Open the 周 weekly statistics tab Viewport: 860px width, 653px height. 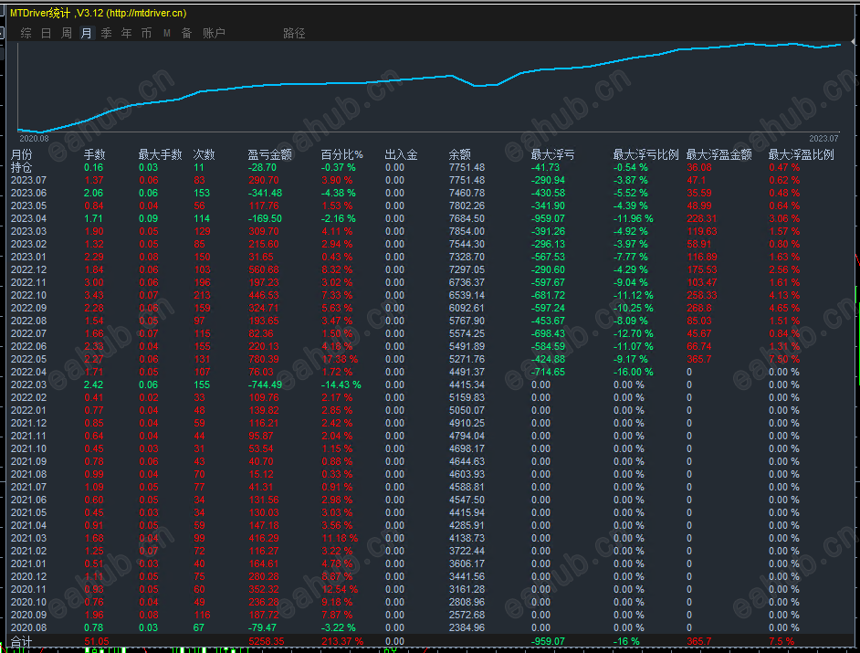pos(66,33)
